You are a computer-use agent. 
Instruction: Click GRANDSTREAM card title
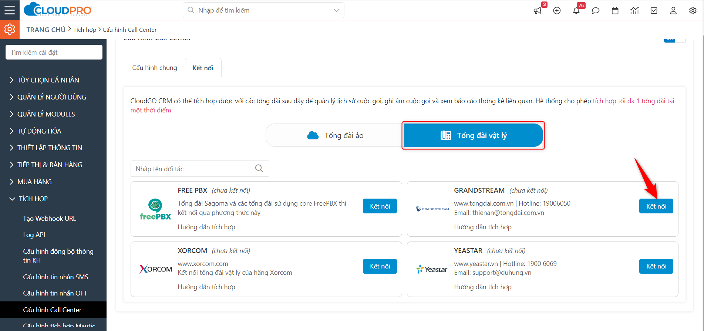point(479,190)
